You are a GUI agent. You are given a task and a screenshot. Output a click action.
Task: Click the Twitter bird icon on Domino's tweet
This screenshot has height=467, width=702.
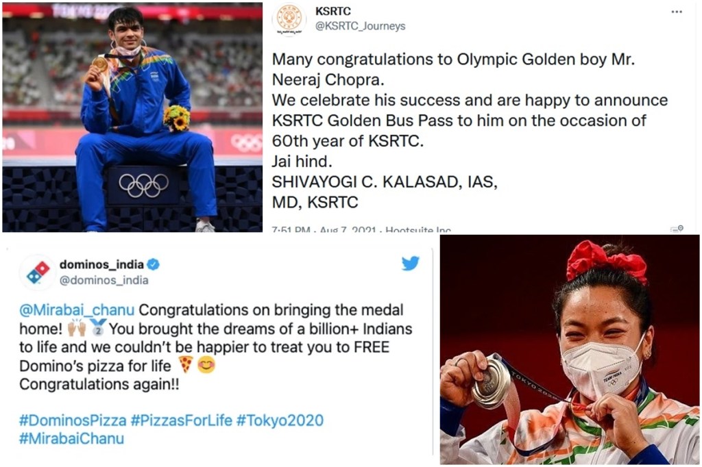click(409, 264)
